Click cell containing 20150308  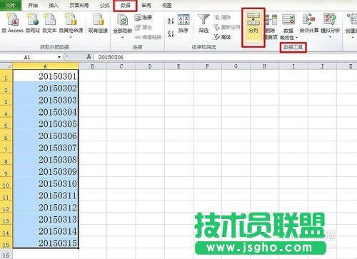point(46,159)
